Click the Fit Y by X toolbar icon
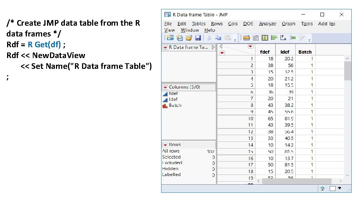Viewport: 358px width, 201px height. pos(283,38)
